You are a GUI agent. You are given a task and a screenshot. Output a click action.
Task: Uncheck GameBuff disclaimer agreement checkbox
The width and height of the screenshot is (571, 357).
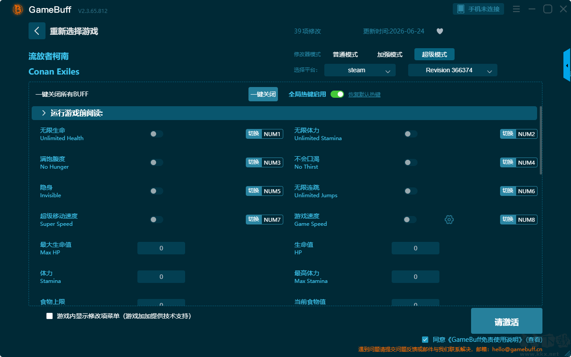pyautogui.click(x=425, y=340)
